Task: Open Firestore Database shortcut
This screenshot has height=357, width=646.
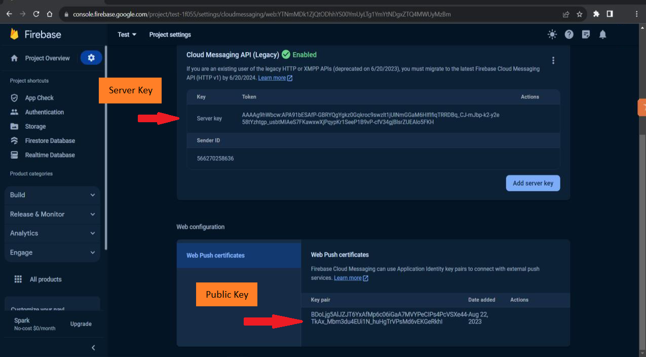Action: click(50, 140)
